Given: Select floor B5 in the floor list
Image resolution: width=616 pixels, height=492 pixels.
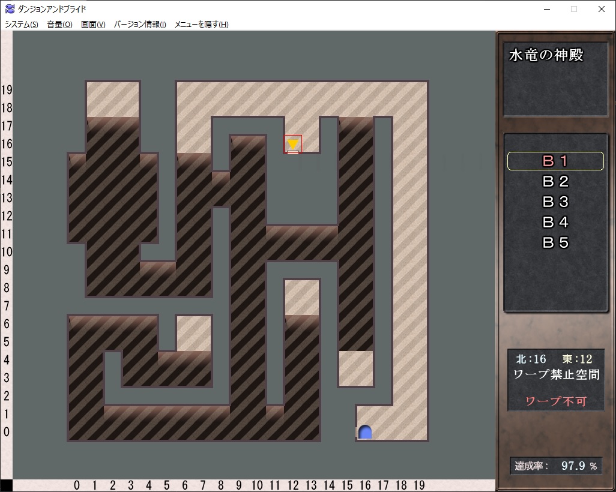Looking at the screenshot, I should pyautogui.click(x=555, y=242).
